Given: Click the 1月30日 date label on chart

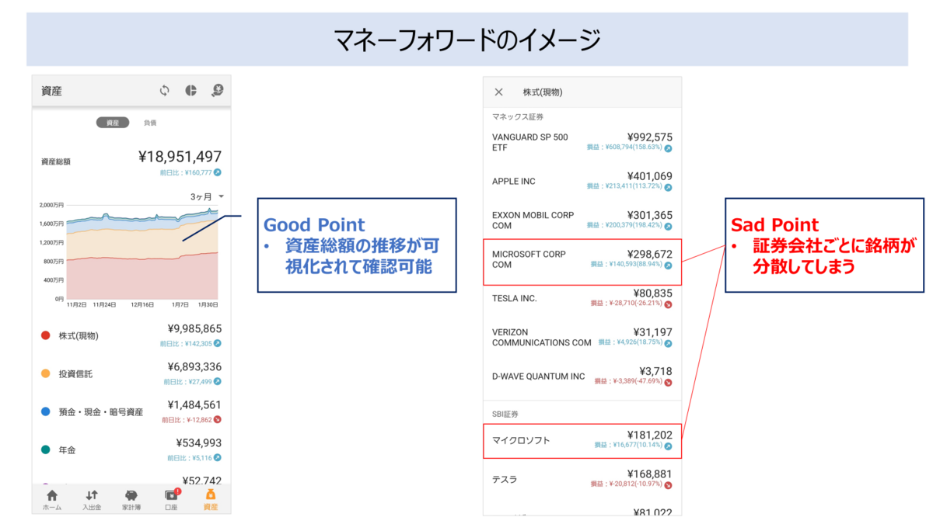Looking at the screenshot, I should [x=207, y=305].
